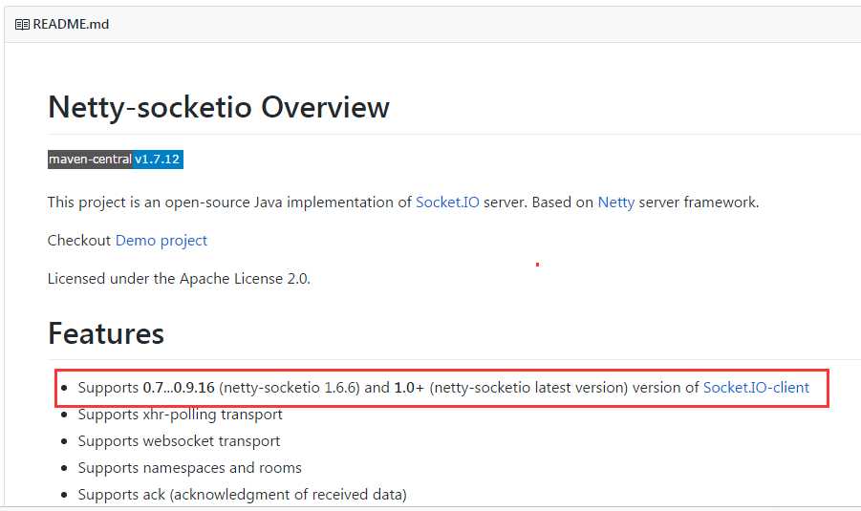Click the word Checkout before Demo project
Viewport: 861px width, 511px height.
coord(79,241)
